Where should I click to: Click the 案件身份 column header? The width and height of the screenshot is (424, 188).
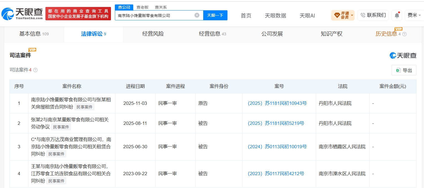(x=219, y=86)
